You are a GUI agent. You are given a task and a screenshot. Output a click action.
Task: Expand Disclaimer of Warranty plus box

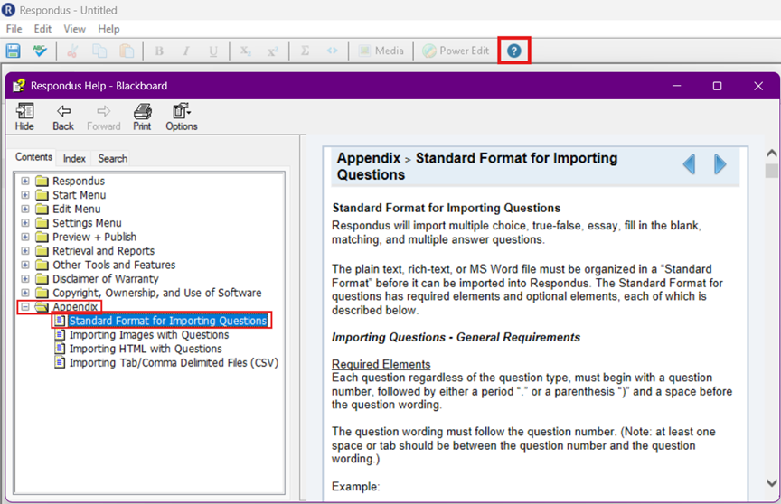pyautogui.click(x=25, y=278)
